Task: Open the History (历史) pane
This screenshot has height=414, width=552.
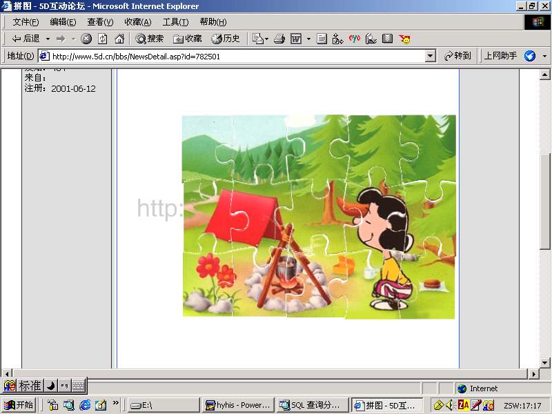Action: coord(226,39)
